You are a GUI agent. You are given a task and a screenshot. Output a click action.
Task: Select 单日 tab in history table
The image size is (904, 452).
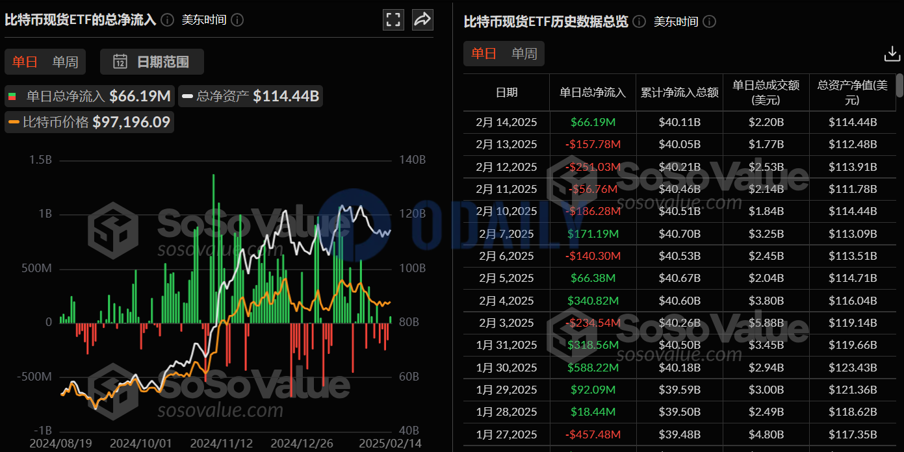484,53
